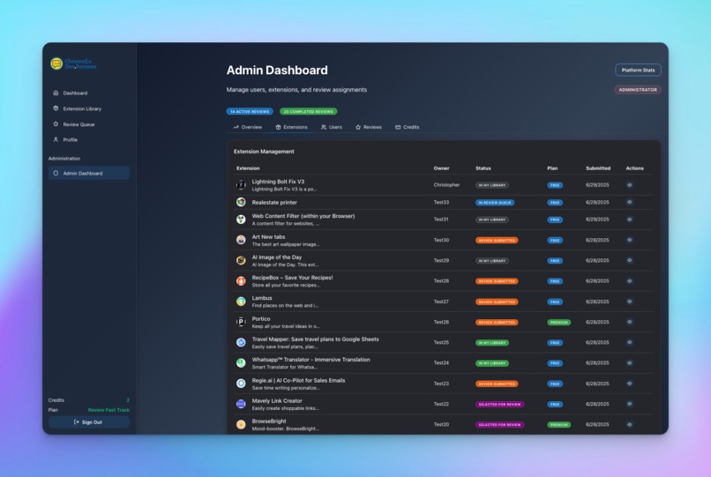Click eye icon for RecipeBox row
Viewport: 711px width, 477px height.
click(x=629, y=281)
